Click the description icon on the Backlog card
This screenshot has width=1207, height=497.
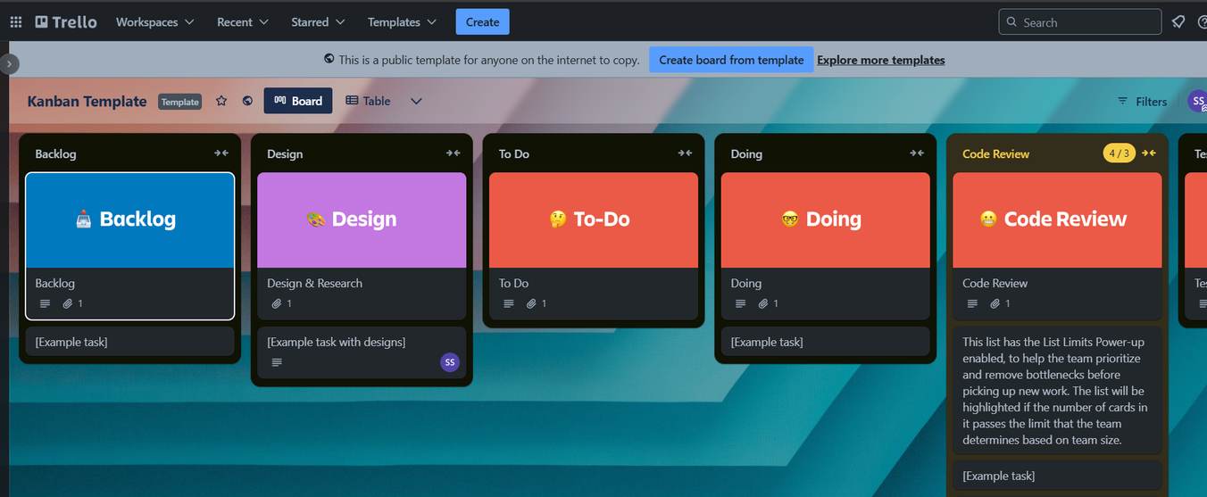[x=45, y=303]
